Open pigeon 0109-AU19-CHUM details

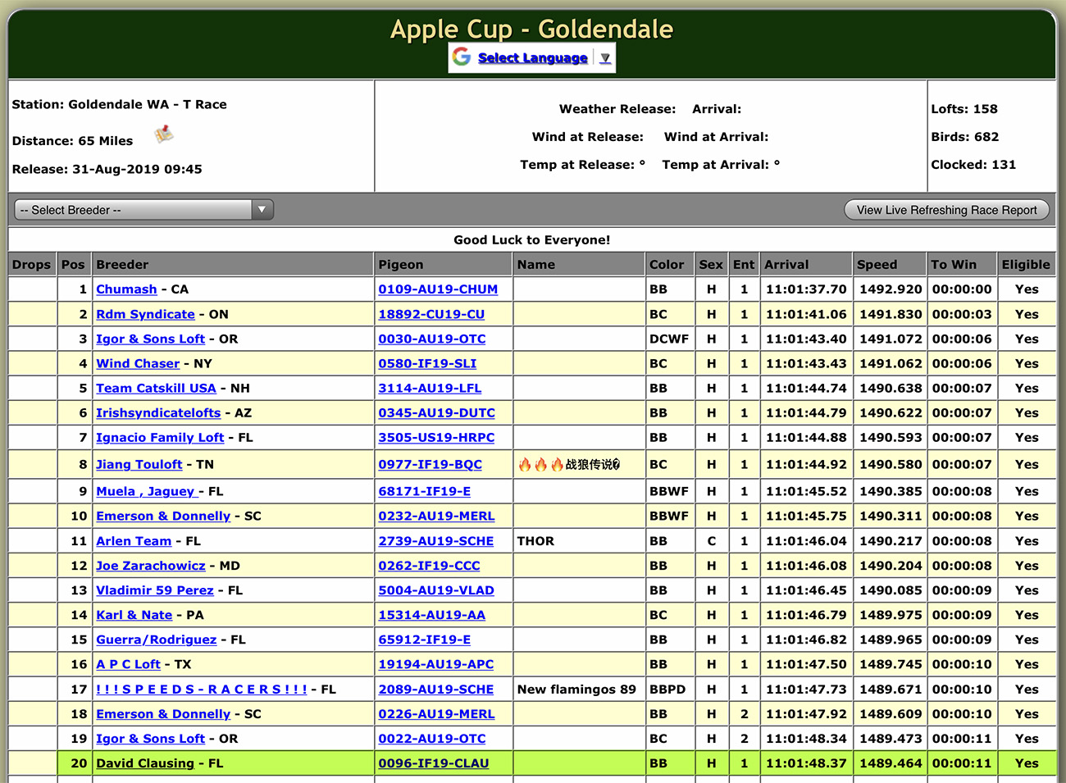point(438,289)
